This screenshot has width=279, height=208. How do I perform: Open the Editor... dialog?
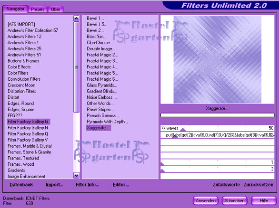(x=120, y=185)
